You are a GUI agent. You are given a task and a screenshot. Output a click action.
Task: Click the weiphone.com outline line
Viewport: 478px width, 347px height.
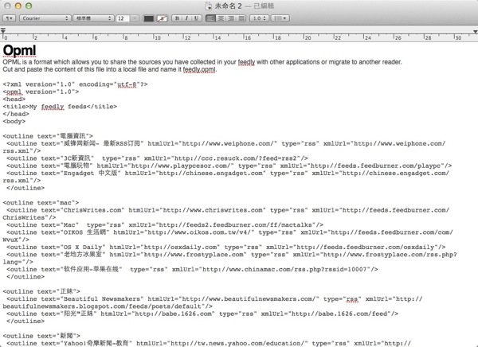tap(224, 147)
